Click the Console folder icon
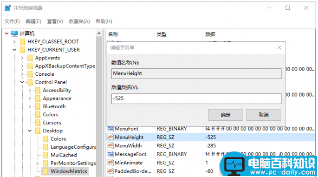 coord(30,74)
